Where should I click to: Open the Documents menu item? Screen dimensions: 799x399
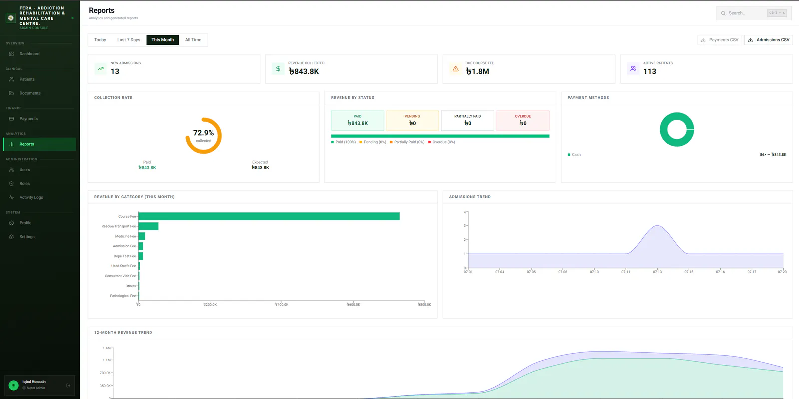[x=40, y=93]
